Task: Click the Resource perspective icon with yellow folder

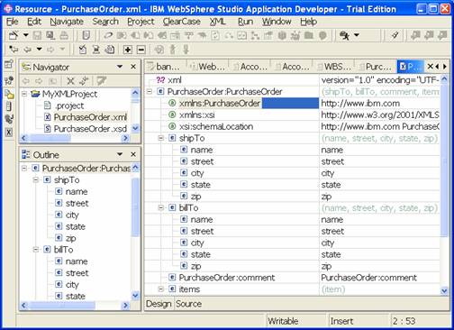Action: (9, 94)
